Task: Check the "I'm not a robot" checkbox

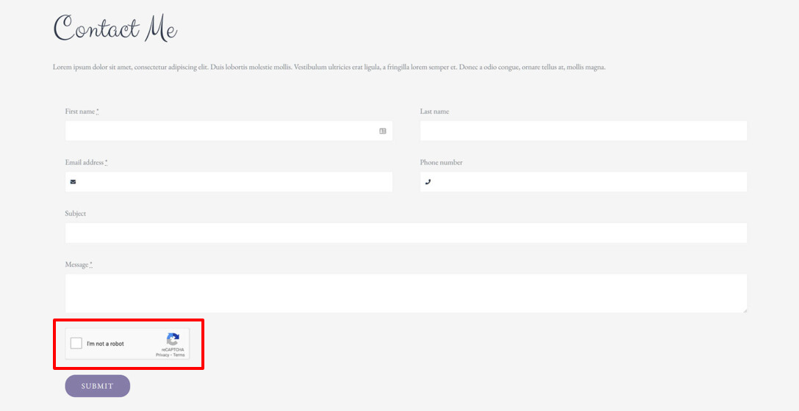Action: click(x=76, y=343)
